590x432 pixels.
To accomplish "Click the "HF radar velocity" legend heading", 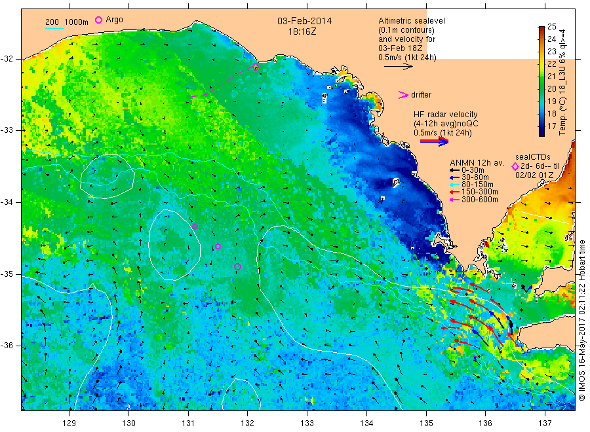I will [446, 115].
